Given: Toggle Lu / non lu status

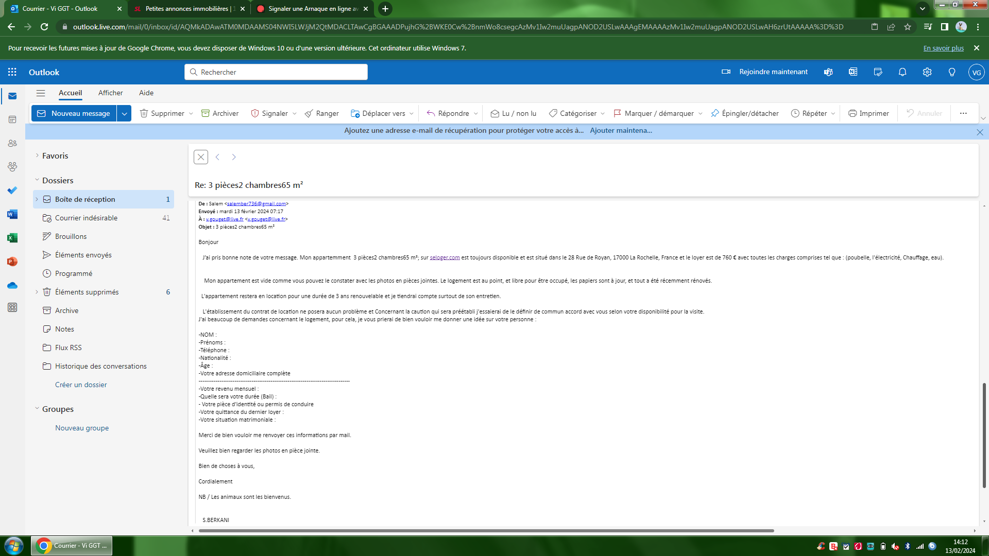Looking at the screenshot, I should [x=514, y=113].
